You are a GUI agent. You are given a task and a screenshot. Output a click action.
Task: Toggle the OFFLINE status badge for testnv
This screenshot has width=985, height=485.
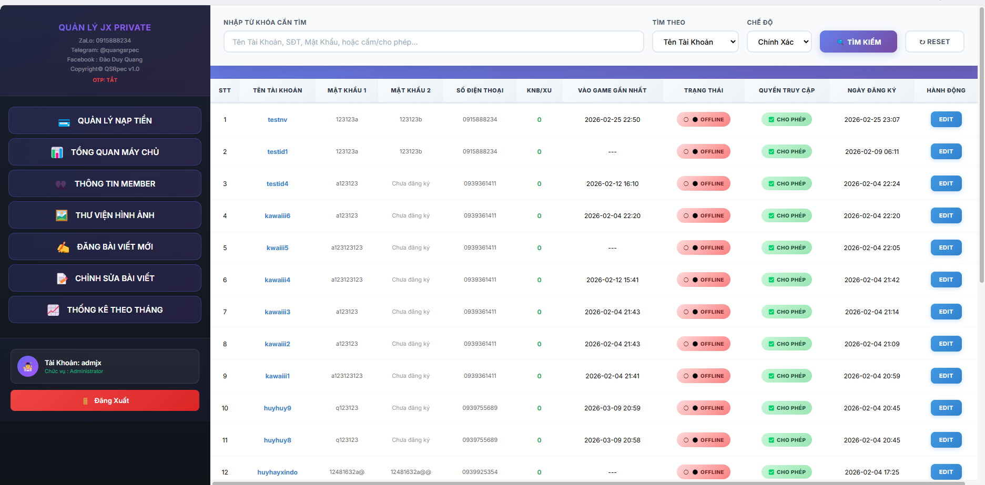pos(703,119)
